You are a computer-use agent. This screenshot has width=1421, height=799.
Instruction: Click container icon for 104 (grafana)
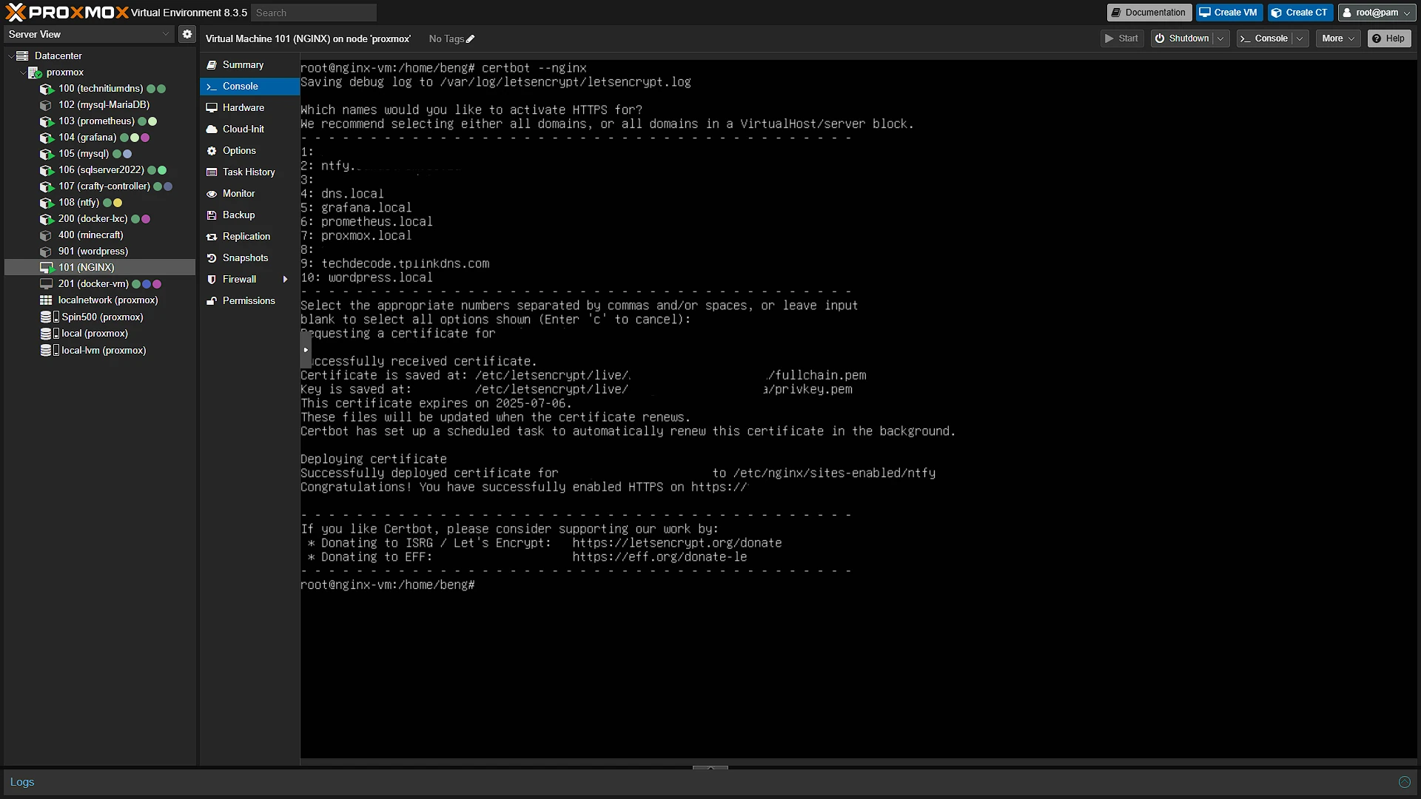click(47, 138)
